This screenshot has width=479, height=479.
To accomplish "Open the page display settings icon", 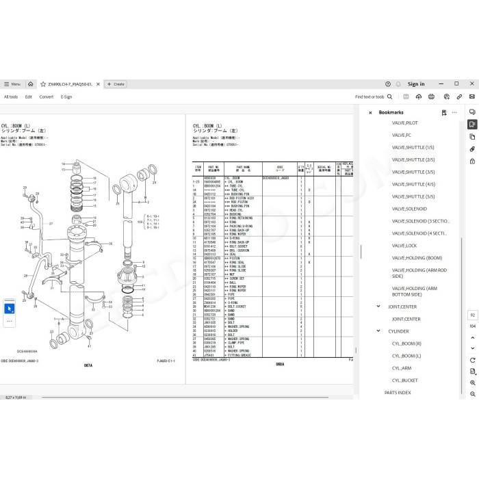I will point(473,371).
